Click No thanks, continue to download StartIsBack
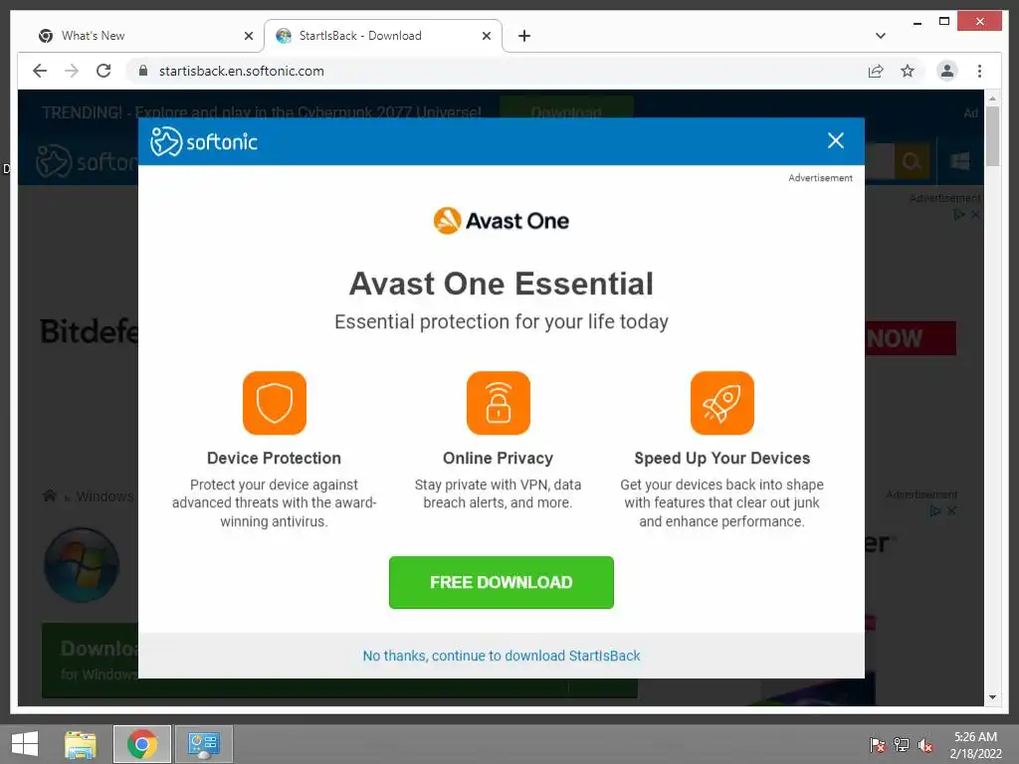This screenshot has height=764, width=1019. click(502, 656)
